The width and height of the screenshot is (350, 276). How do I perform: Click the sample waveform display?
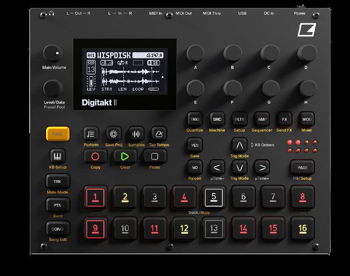(131, 76)
